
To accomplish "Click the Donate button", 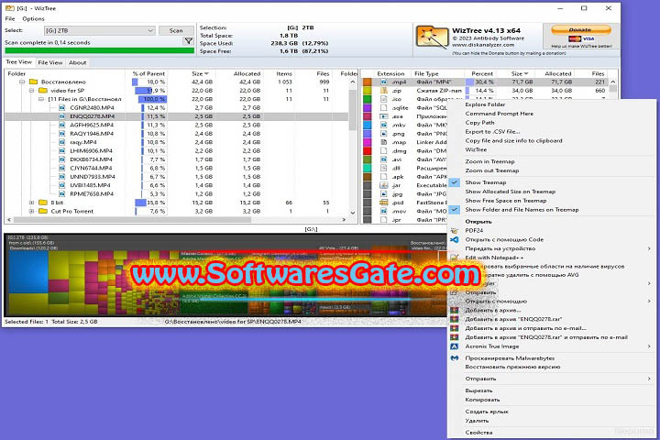I will pos(580,29).
